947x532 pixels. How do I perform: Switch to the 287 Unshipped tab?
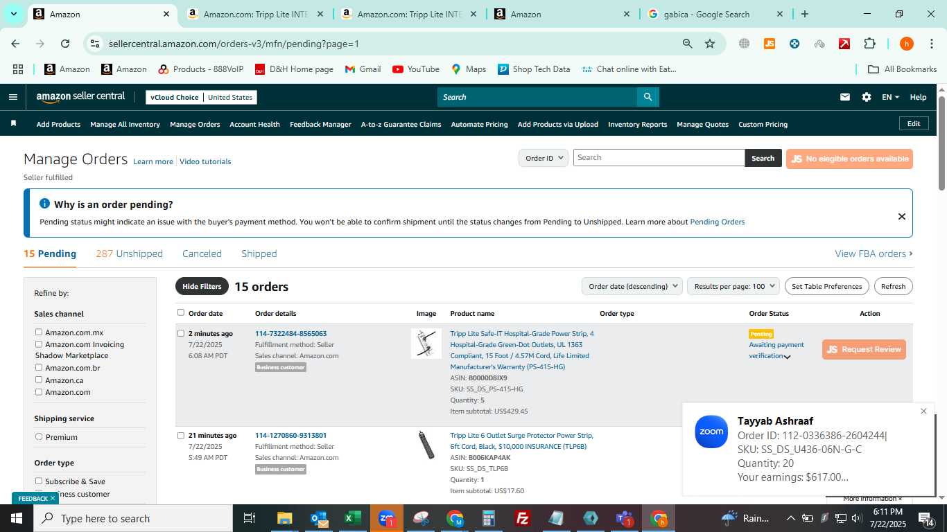point(130,254)
